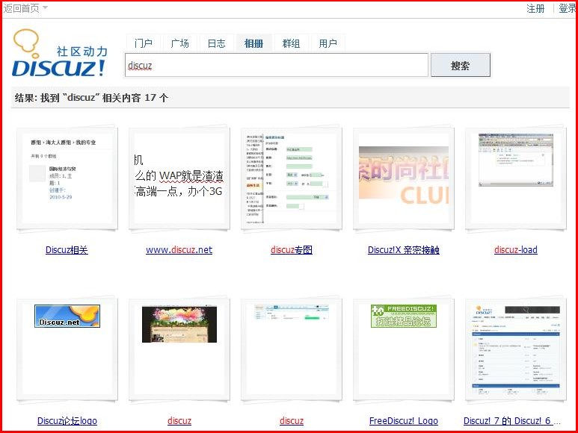Open the discuz专图 album thumbnail

(292, 178)
